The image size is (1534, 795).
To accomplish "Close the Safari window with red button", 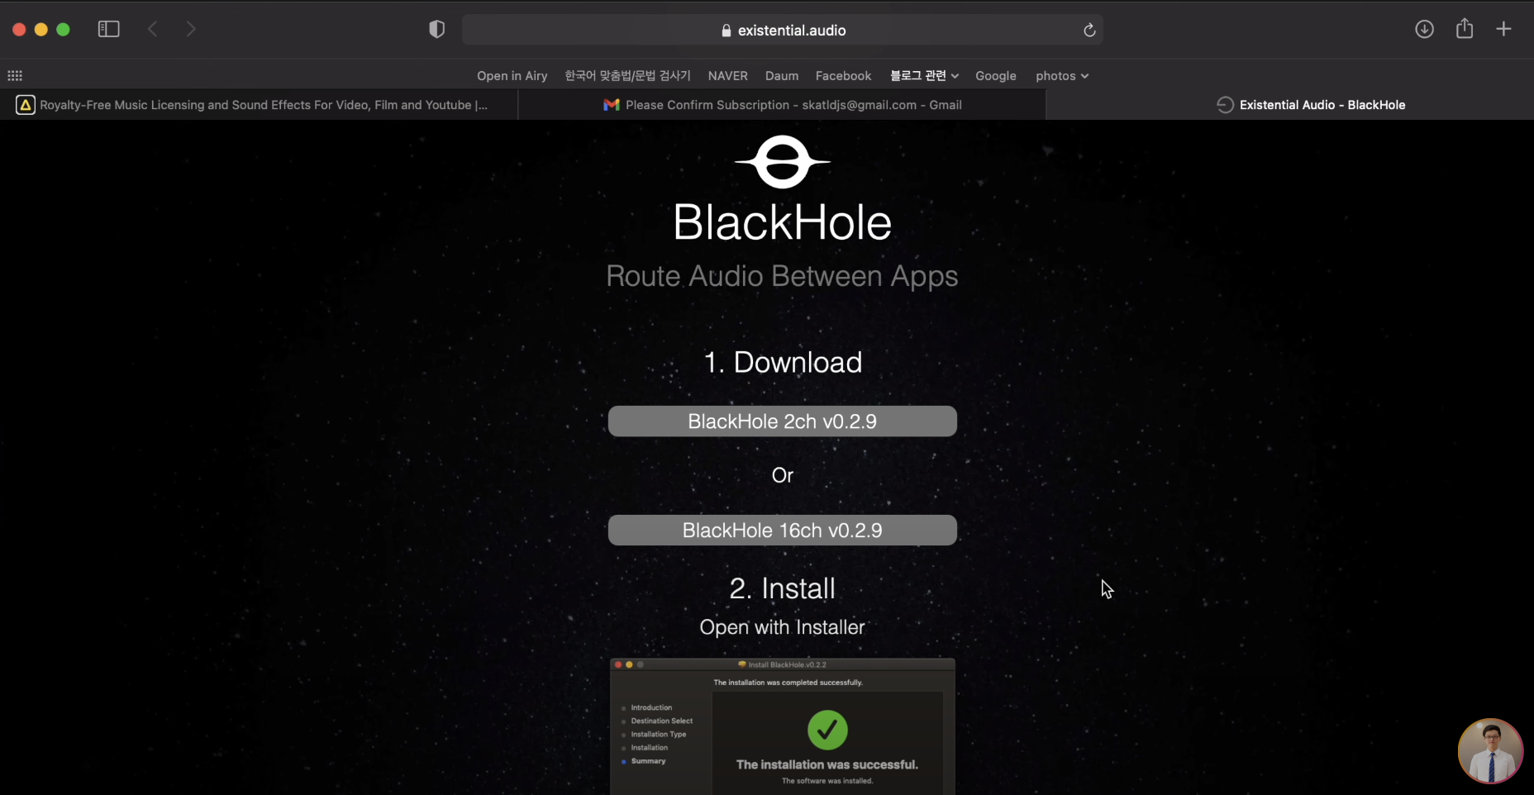I will pos(19,29).
